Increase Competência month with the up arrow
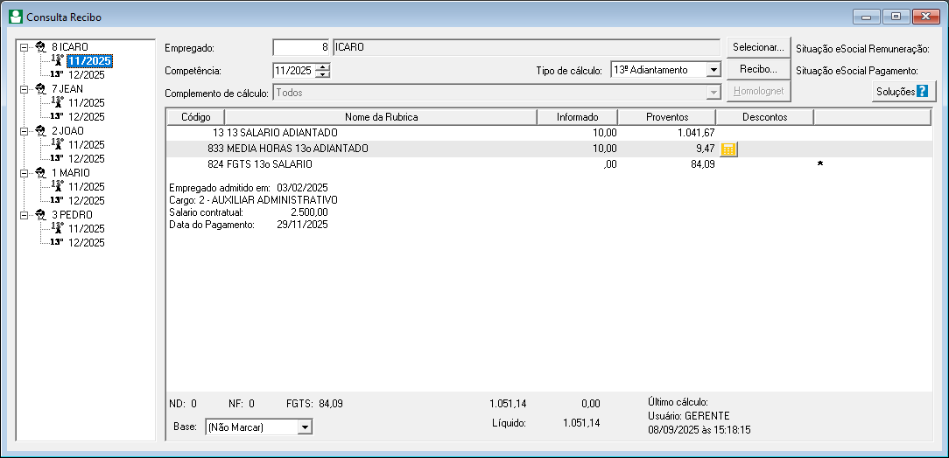This screenshot has height=458, width=949. click(324, 66)
